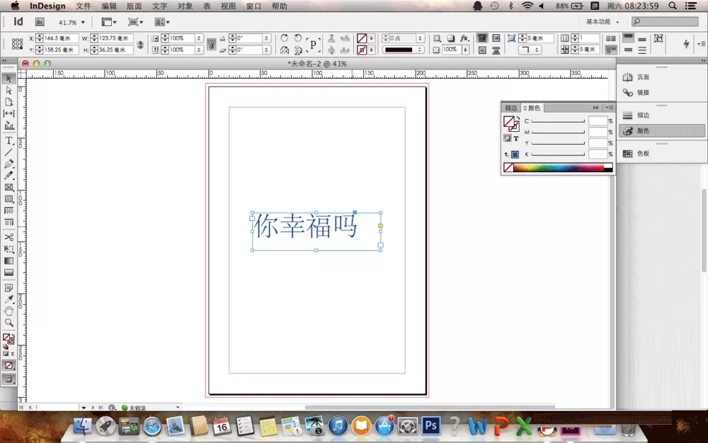Image resolution: width=708 pixels, height=443 pixels.
Task: Rotate selection 90° counter-clockwise
Action: [298, 38]
